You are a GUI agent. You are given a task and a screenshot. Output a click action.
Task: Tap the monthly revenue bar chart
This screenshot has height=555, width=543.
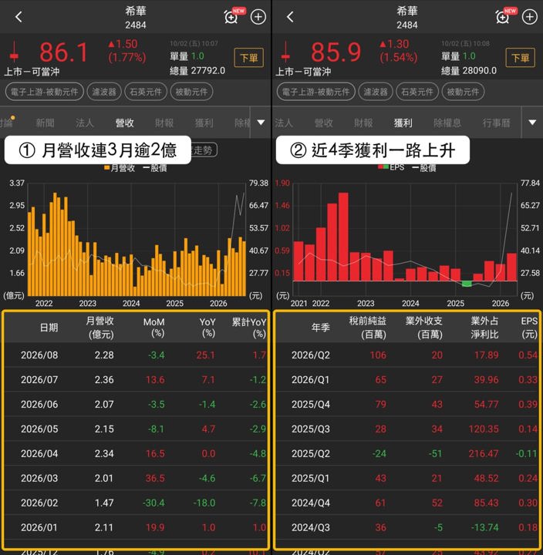tap(137, 240)
